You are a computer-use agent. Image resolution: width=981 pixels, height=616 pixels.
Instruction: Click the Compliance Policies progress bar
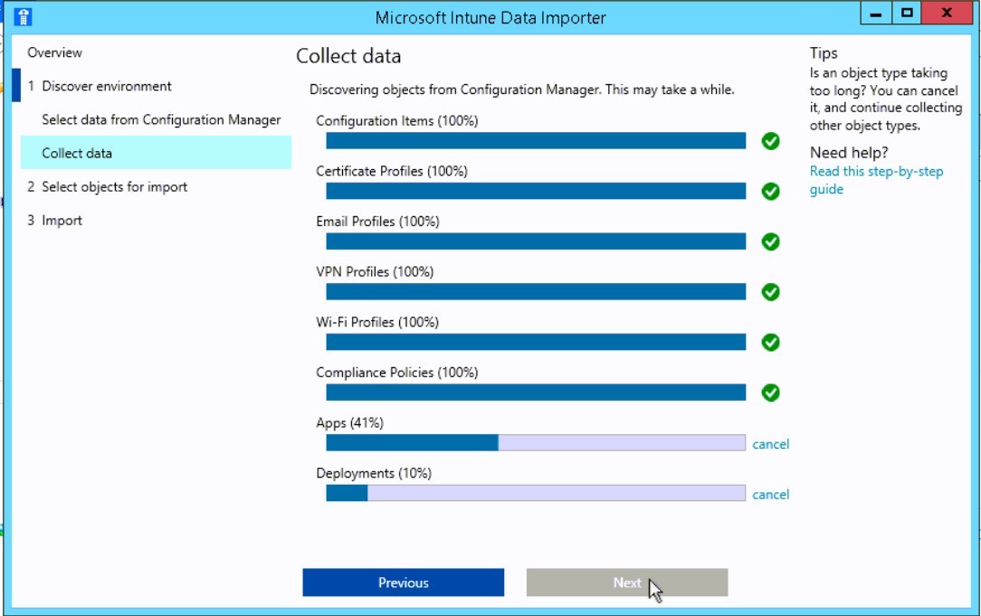pyautogui.click(x=536, y=392)
